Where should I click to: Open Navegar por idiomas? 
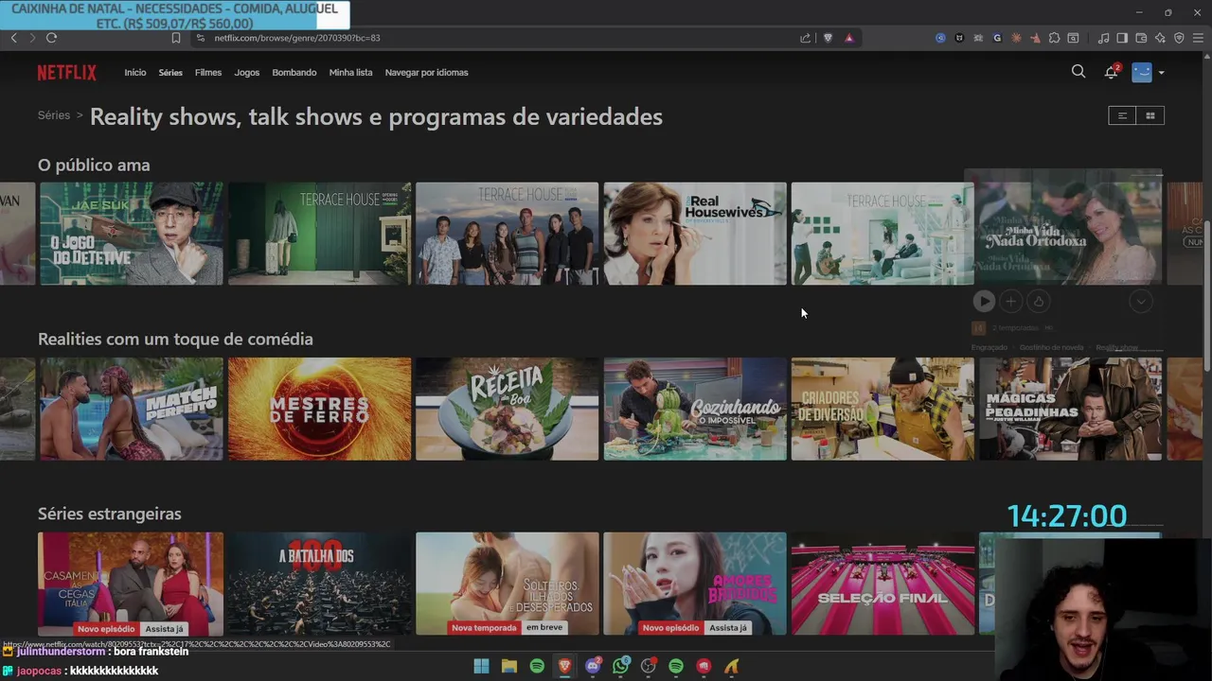coord(426,73)
